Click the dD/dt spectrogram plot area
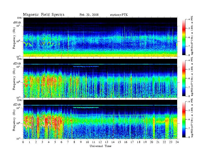Image resolution: width=211 pixels, height=163 pixels. point(100,78)
